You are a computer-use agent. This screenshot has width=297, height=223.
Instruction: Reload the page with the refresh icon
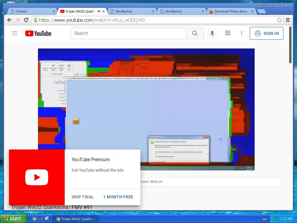pos(26,20)
